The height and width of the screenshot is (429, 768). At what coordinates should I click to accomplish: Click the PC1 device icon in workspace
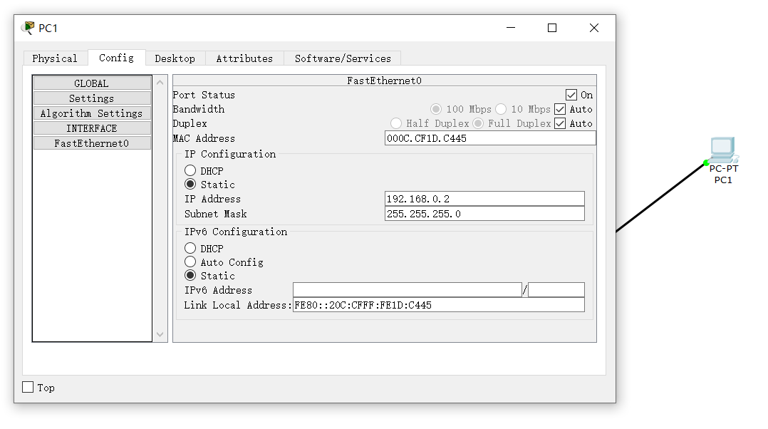point(723,150)
